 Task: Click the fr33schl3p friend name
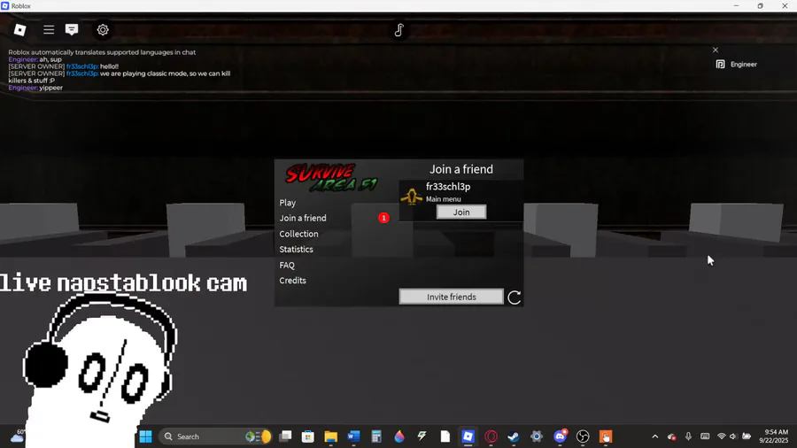point(448,187)
